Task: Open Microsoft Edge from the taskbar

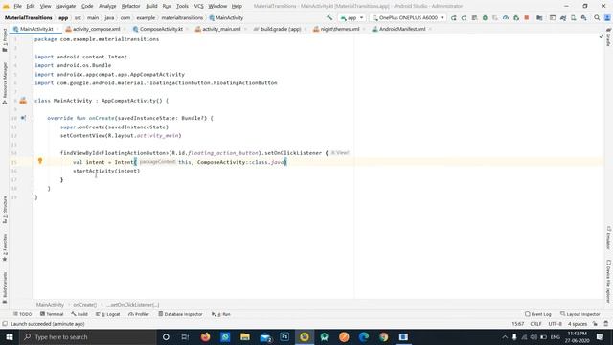Action: click(364, 336)
